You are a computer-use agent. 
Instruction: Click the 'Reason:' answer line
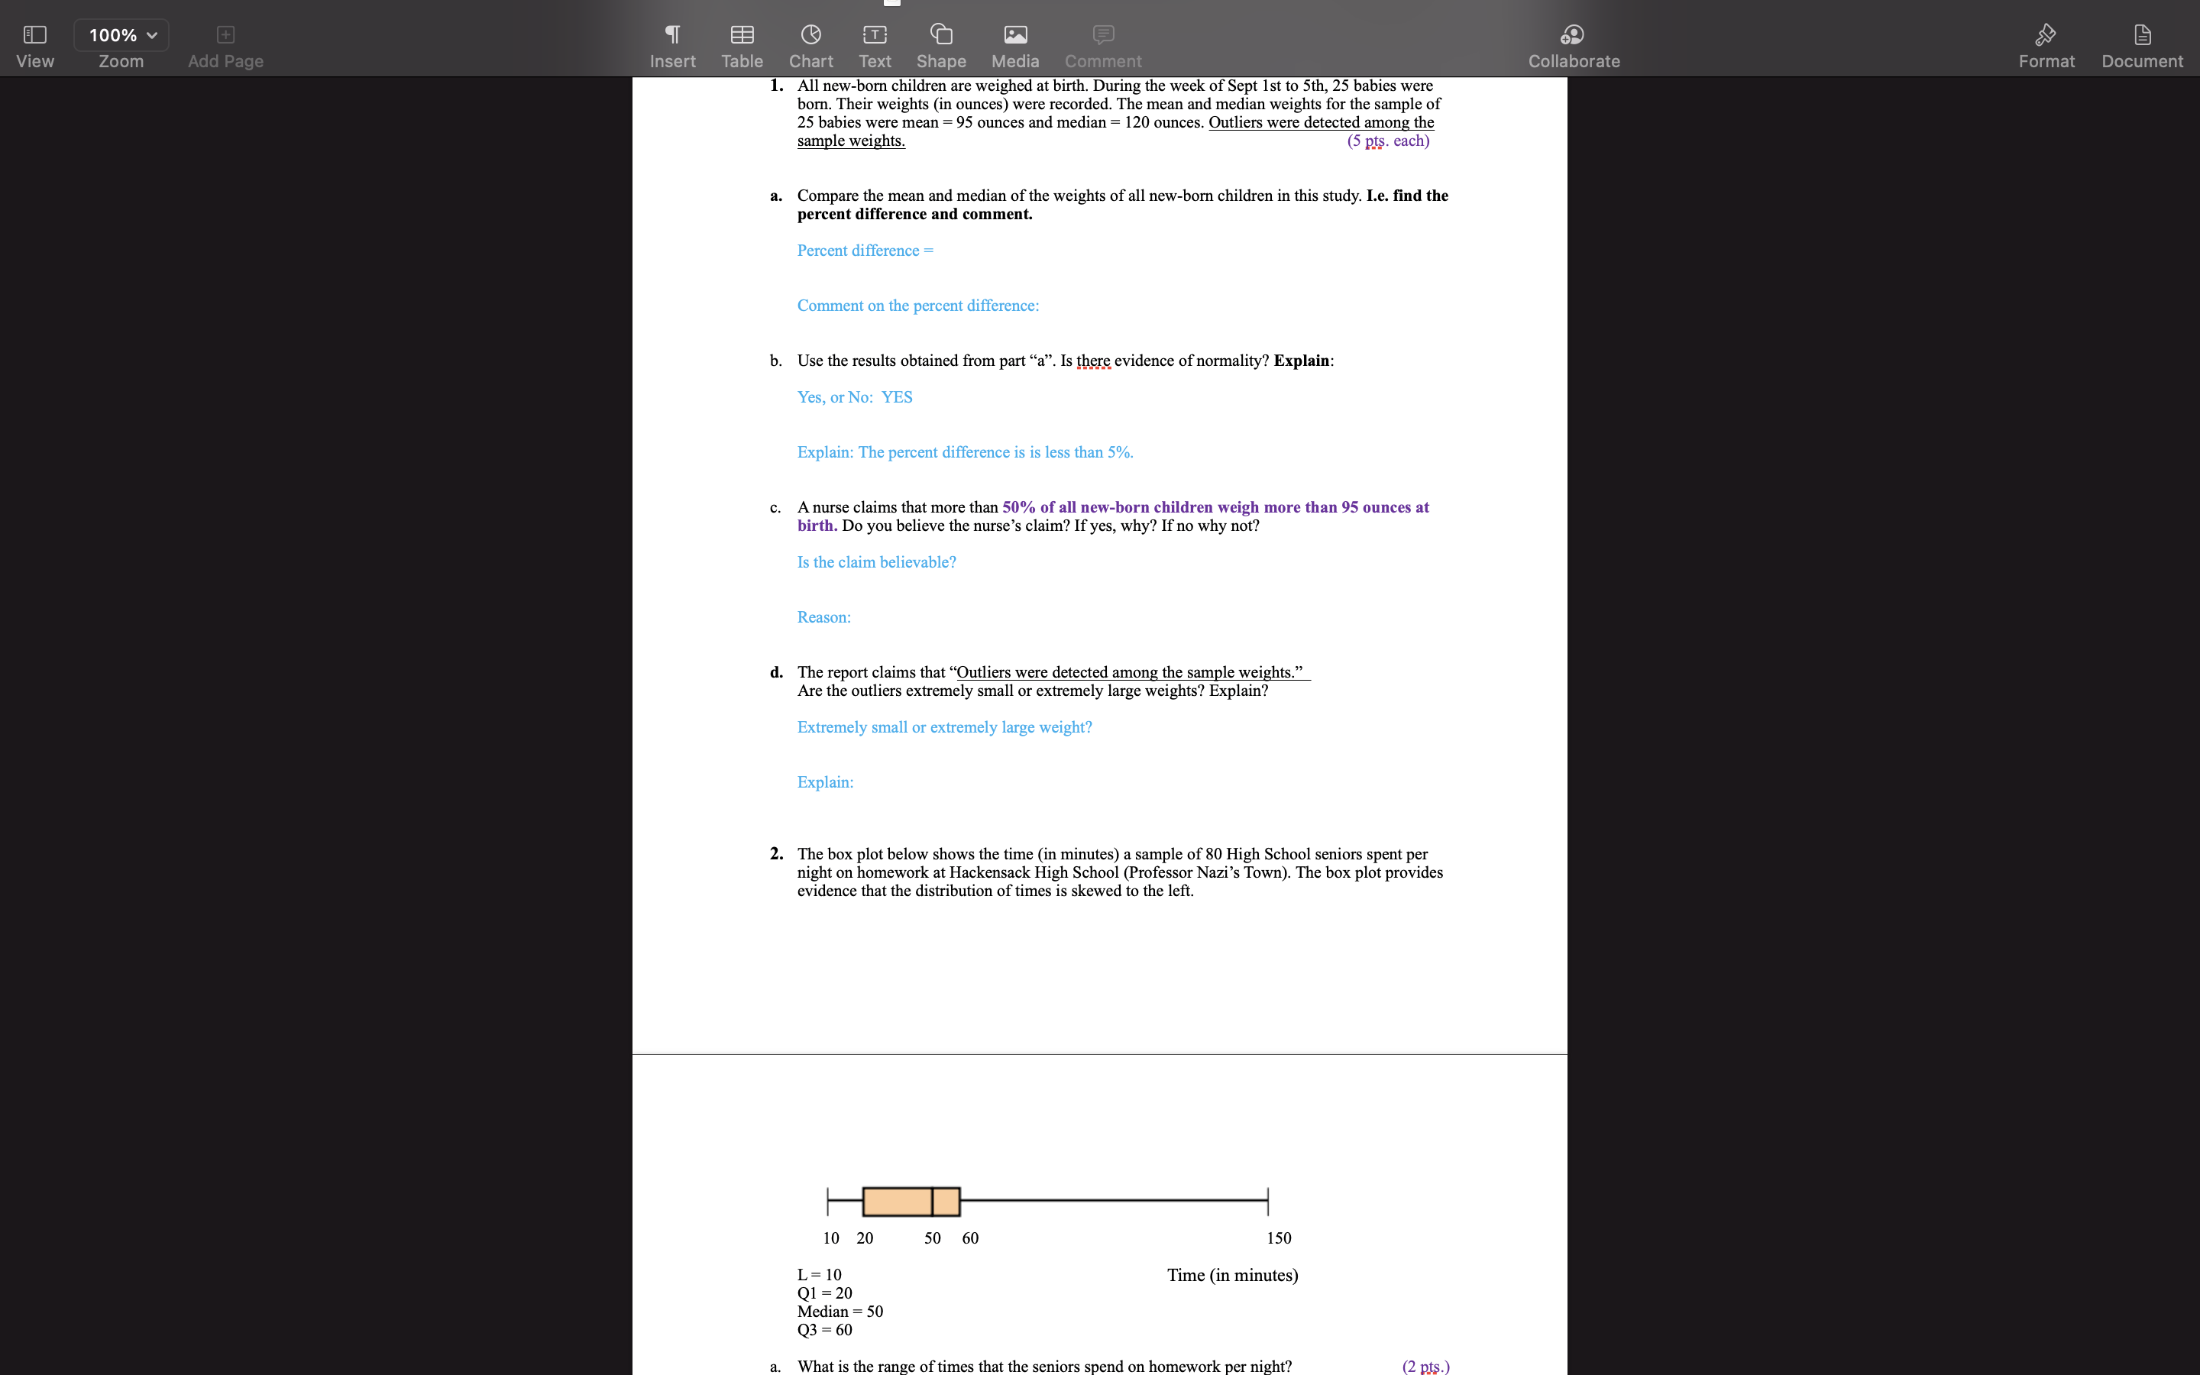[x=823, y=617]
